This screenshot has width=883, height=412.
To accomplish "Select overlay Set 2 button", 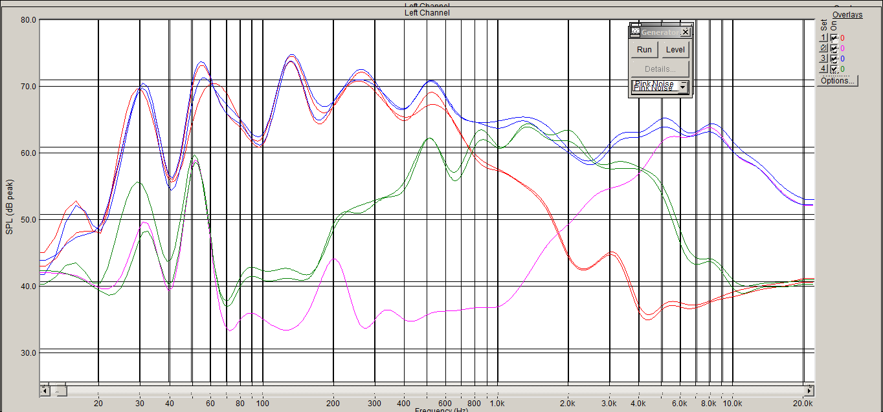I will pyautogui.click(x=823, y=48).
